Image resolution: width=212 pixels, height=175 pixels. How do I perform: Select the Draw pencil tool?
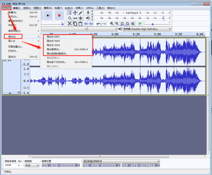tap(81, 13)
